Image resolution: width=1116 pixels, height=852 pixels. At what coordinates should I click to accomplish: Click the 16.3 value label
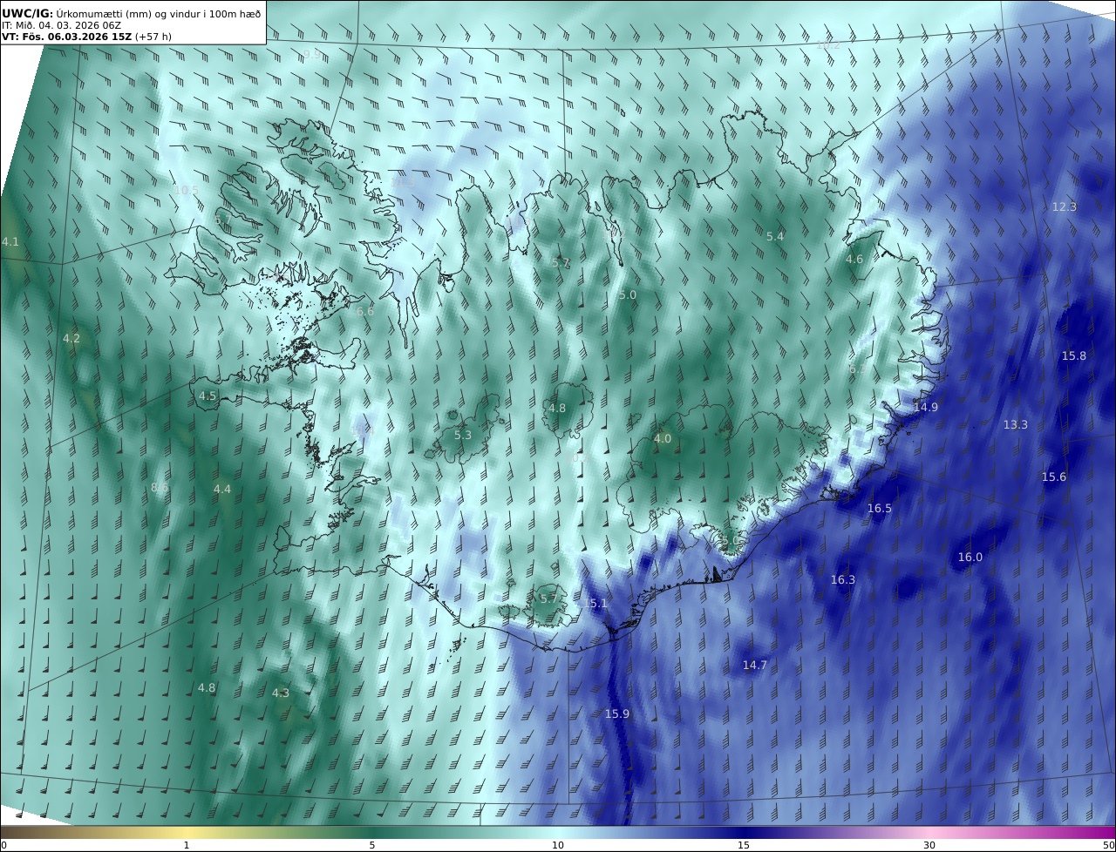pos(842,580)
